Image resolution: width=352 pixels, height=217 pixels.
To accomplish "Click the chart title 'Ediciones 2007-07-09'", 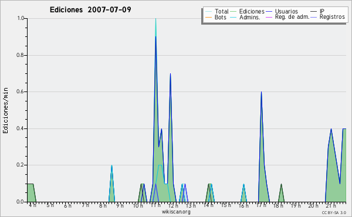I will [x=90, y=10].
